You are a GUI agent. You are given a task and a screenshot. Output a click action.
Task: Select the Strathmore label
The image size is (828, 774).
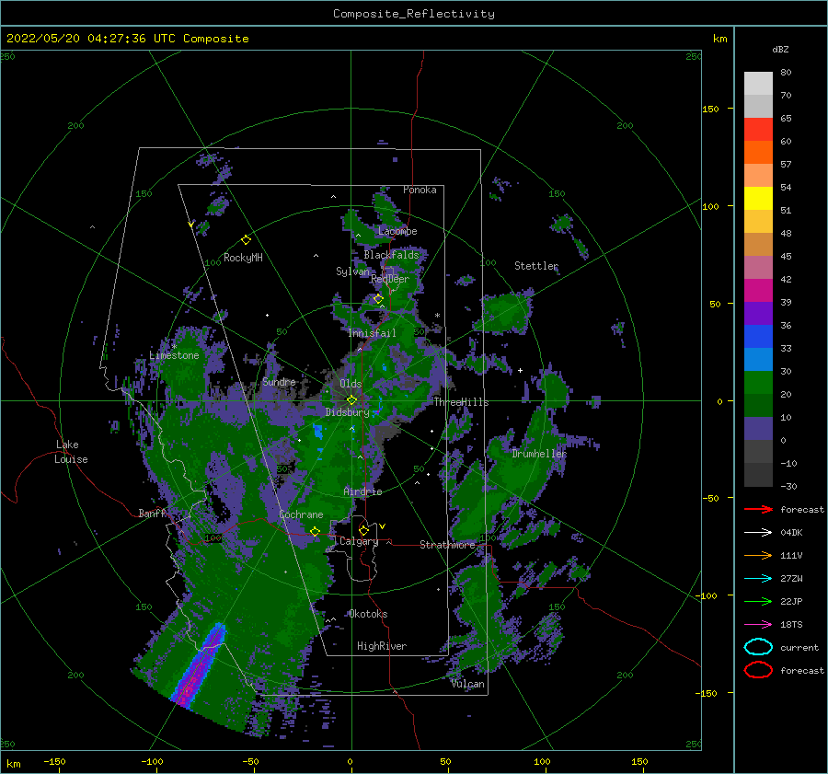tap(447, 544)
